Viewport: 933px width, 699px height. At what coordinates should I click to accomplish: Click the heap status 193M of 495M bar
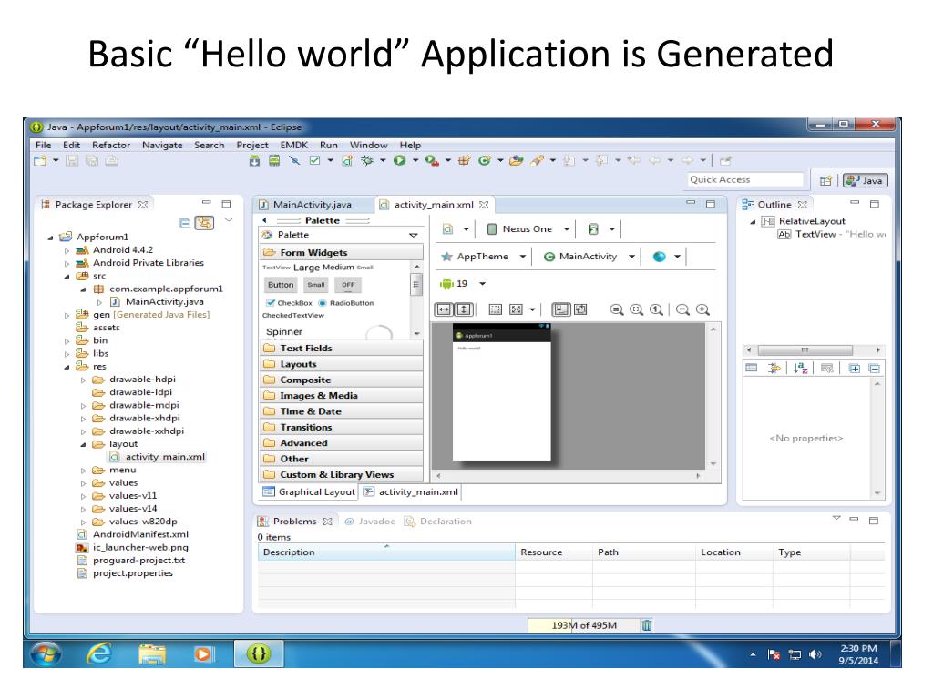(583, 625)
